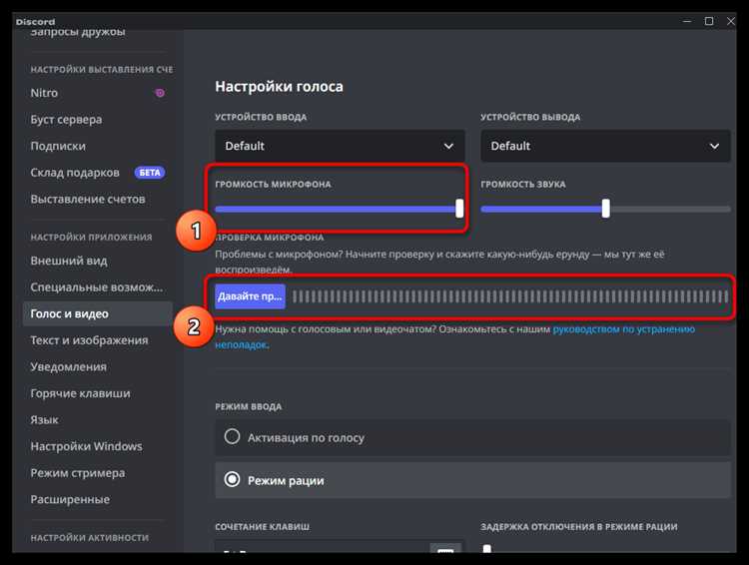This screenshot has width=749, height=565.
Task: Click Настройки выставления счетов header
Action: pos(102,69)
